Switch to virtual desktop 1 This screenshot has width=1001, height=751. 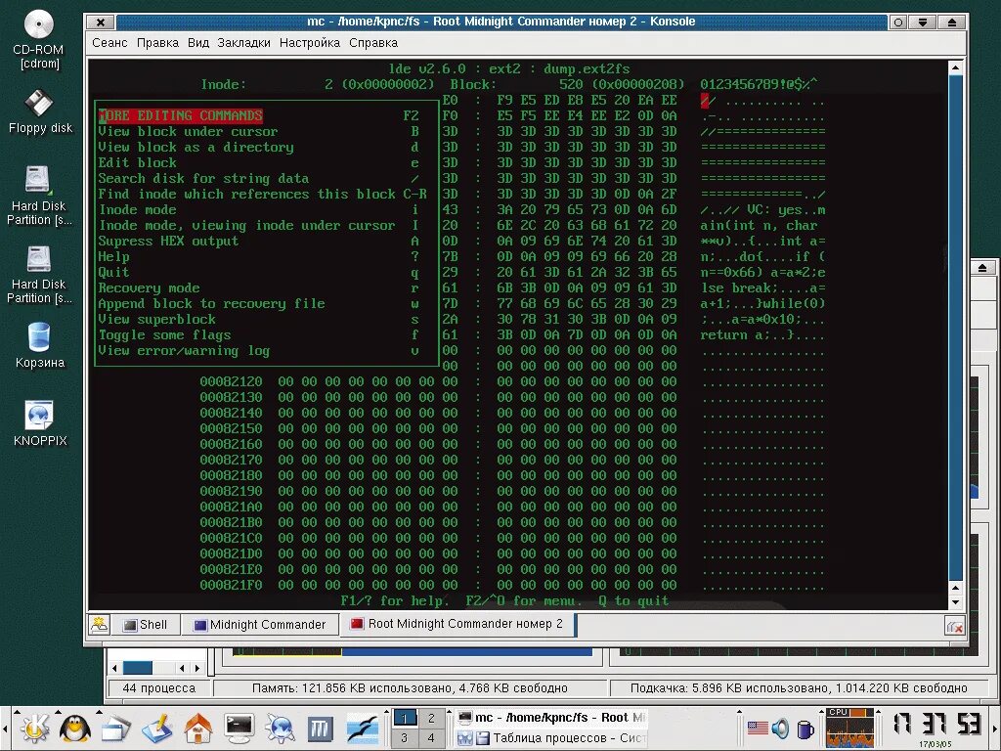pyautogui.click(x=404, y=719)
